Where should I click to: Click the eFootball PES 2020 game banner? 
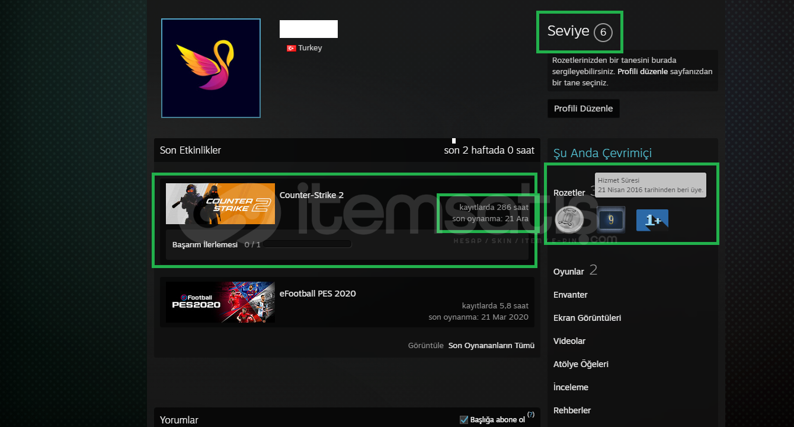[220, 302]
